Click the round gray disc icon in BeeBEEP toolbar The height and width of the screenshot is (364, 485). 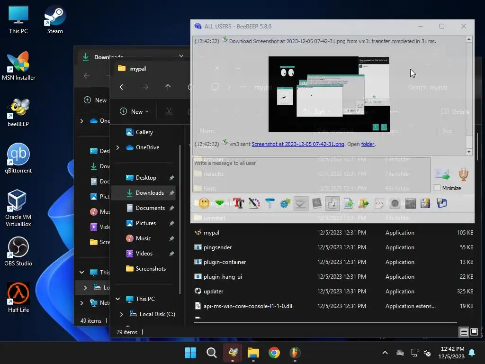pos(395,203)
